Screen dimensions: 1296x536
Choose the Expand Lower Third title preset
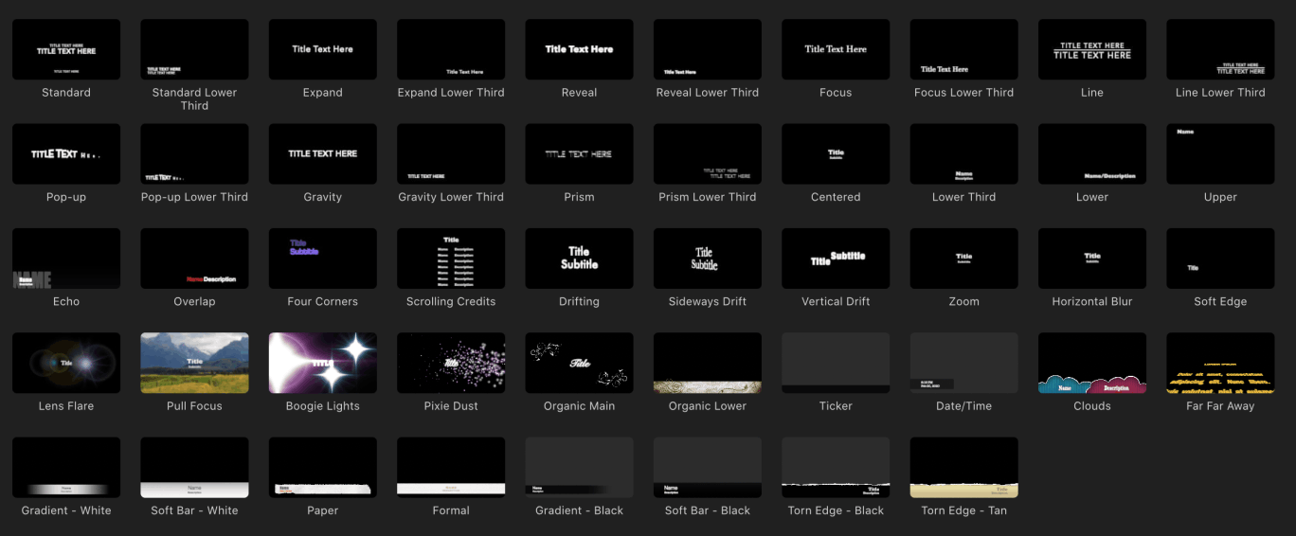coord(451,49)
